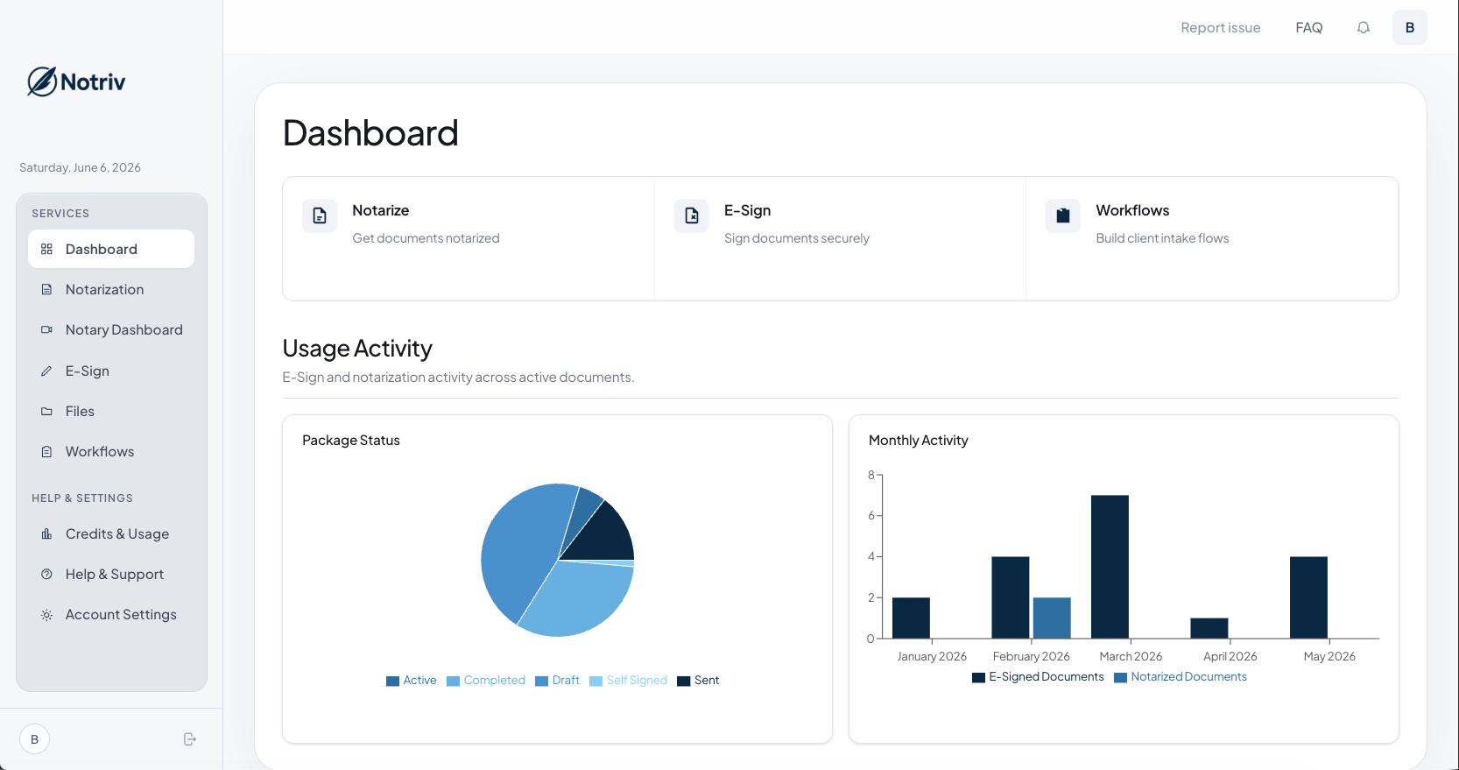1459x770 pixels.
Task: Click the February 2026 E-Signed bar
Action: (x=1011, y=597)
